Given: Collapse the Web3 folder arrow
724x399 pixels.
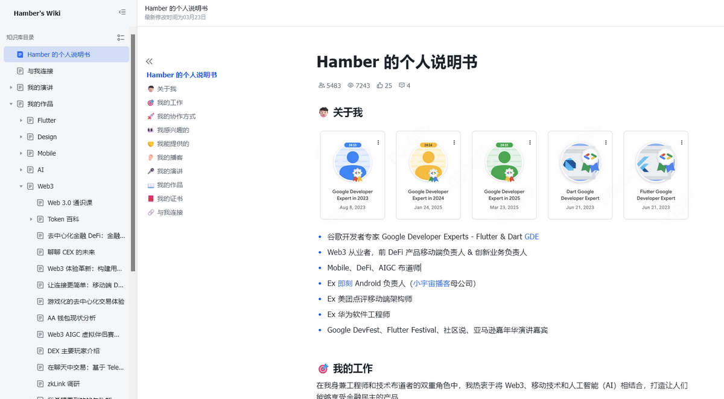Looking at the screenshot, I should [x=21, y=187].
